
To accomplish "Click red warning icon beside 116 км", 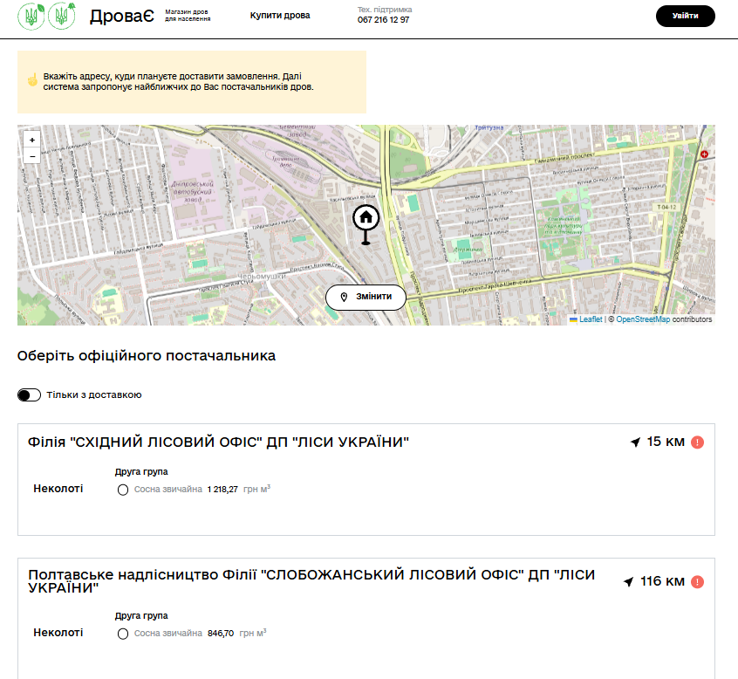I will tap(697, 582).
